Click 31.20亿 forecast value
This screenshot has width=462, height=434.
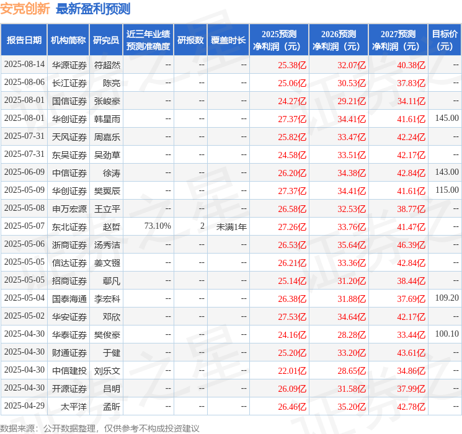click(352, 281)
